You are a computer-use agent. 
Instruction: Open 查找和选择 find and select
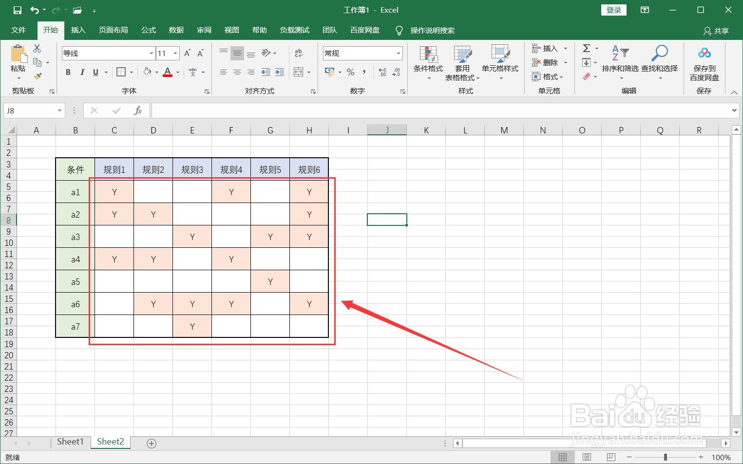tap(660, 63)
